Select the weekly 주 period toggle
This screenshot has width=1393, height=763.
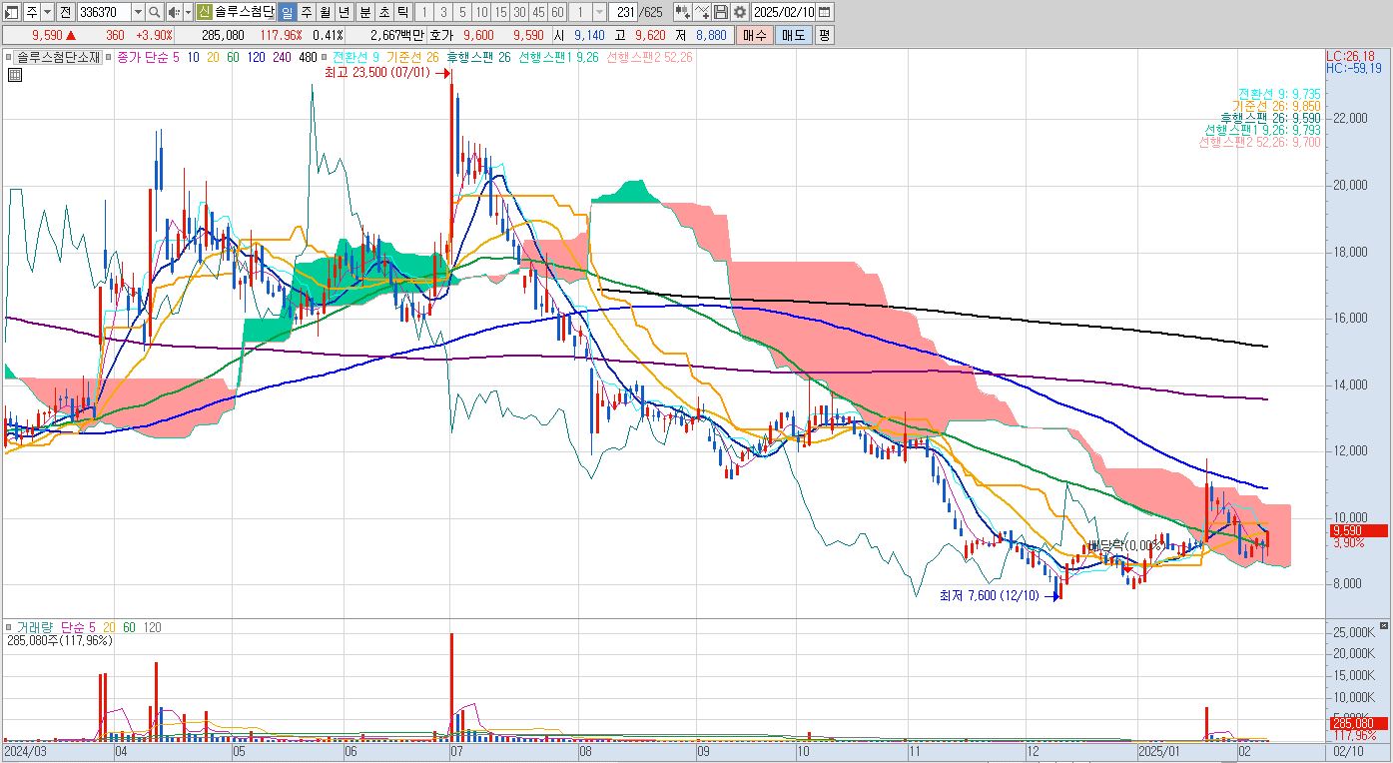[307, 12]
